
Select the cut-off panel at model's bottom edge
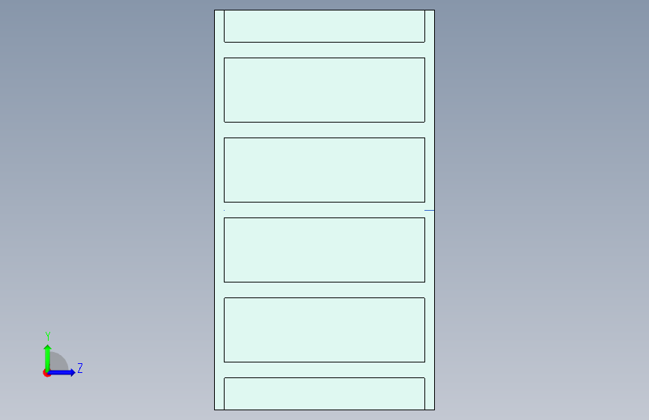click(x=325, y=394)
